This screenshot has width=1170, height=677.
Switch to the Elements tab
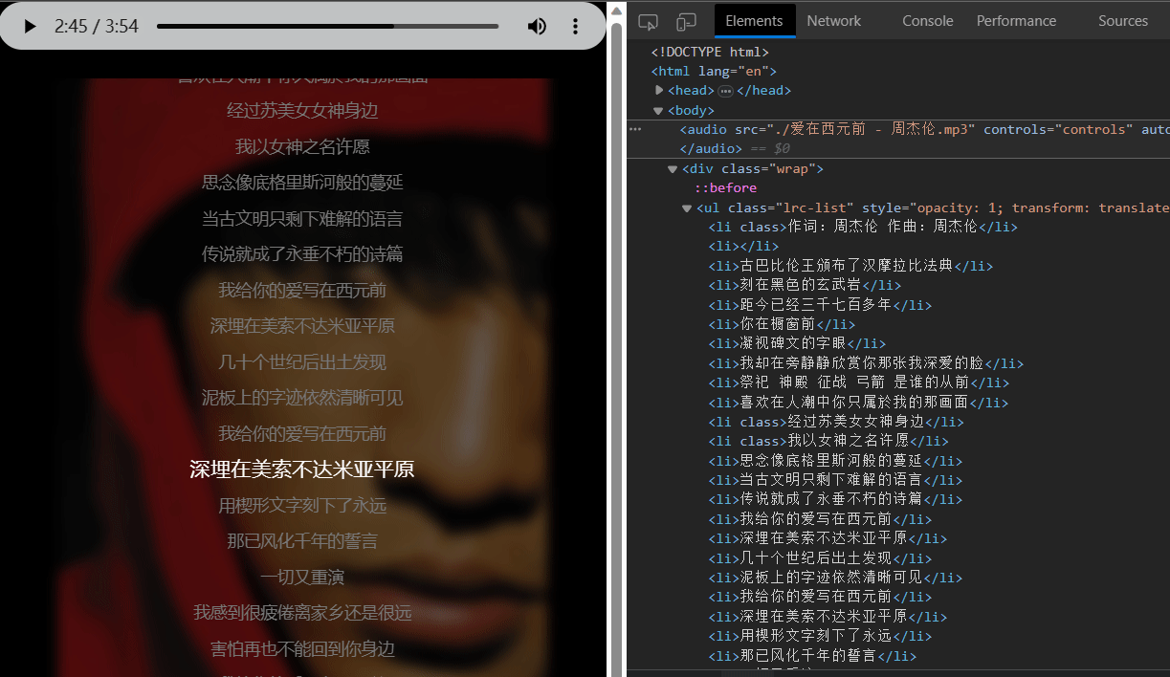[754, 21]
